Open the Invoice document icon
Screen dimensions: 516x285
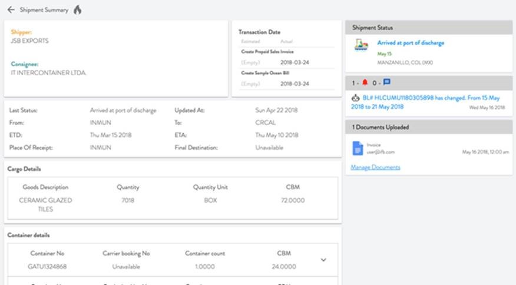[x=358, y=148]
